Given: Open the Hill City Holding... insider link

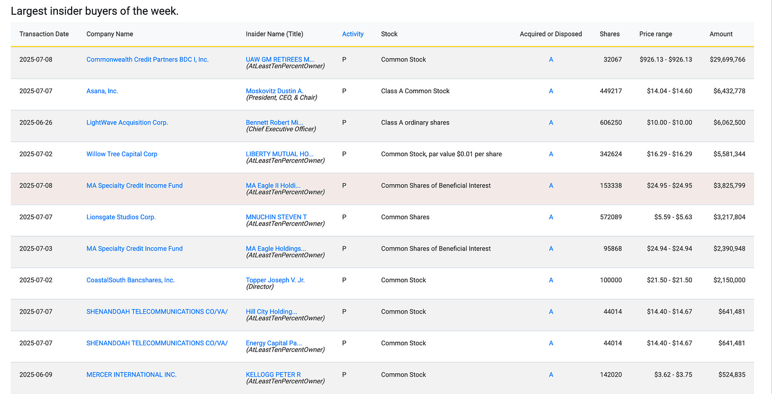Looking at the screenshot, I should (x=271, y=311).
